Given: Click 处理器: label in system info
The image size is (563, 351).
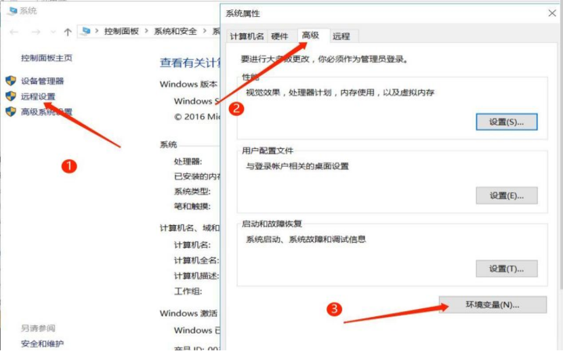Looking at the screenshot, I should [x=188, y=161].
